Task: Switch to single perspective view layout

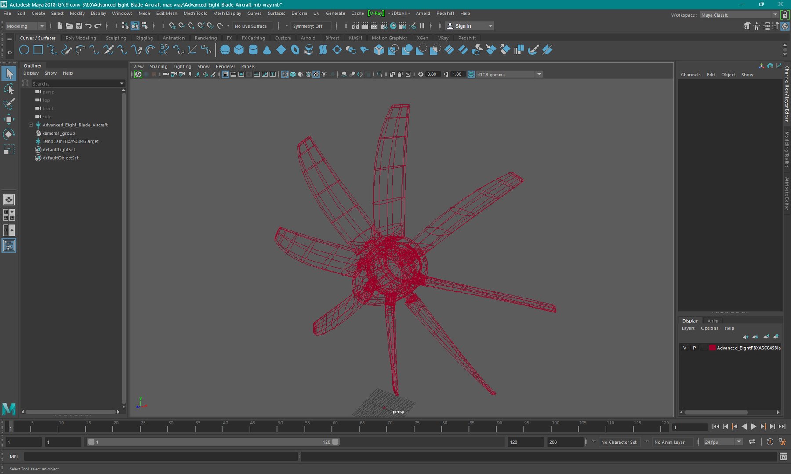Action: [x=9, y=200]
